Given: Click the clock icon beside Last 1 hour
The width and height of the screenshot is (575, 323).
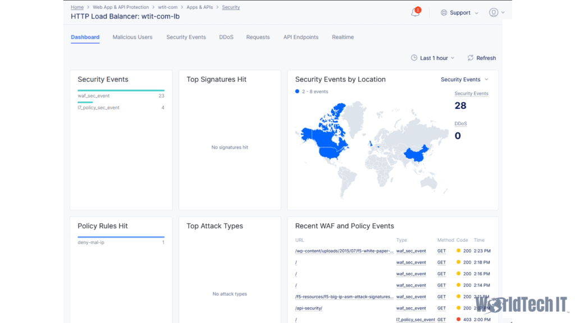Looking at the screenshot, I should [x=414, y=58].
